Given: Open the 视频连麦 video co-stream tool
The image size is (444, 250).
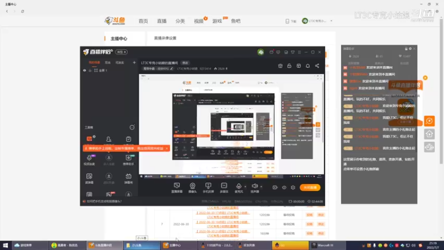Looking at the screenshot, I should pos(89,160).
